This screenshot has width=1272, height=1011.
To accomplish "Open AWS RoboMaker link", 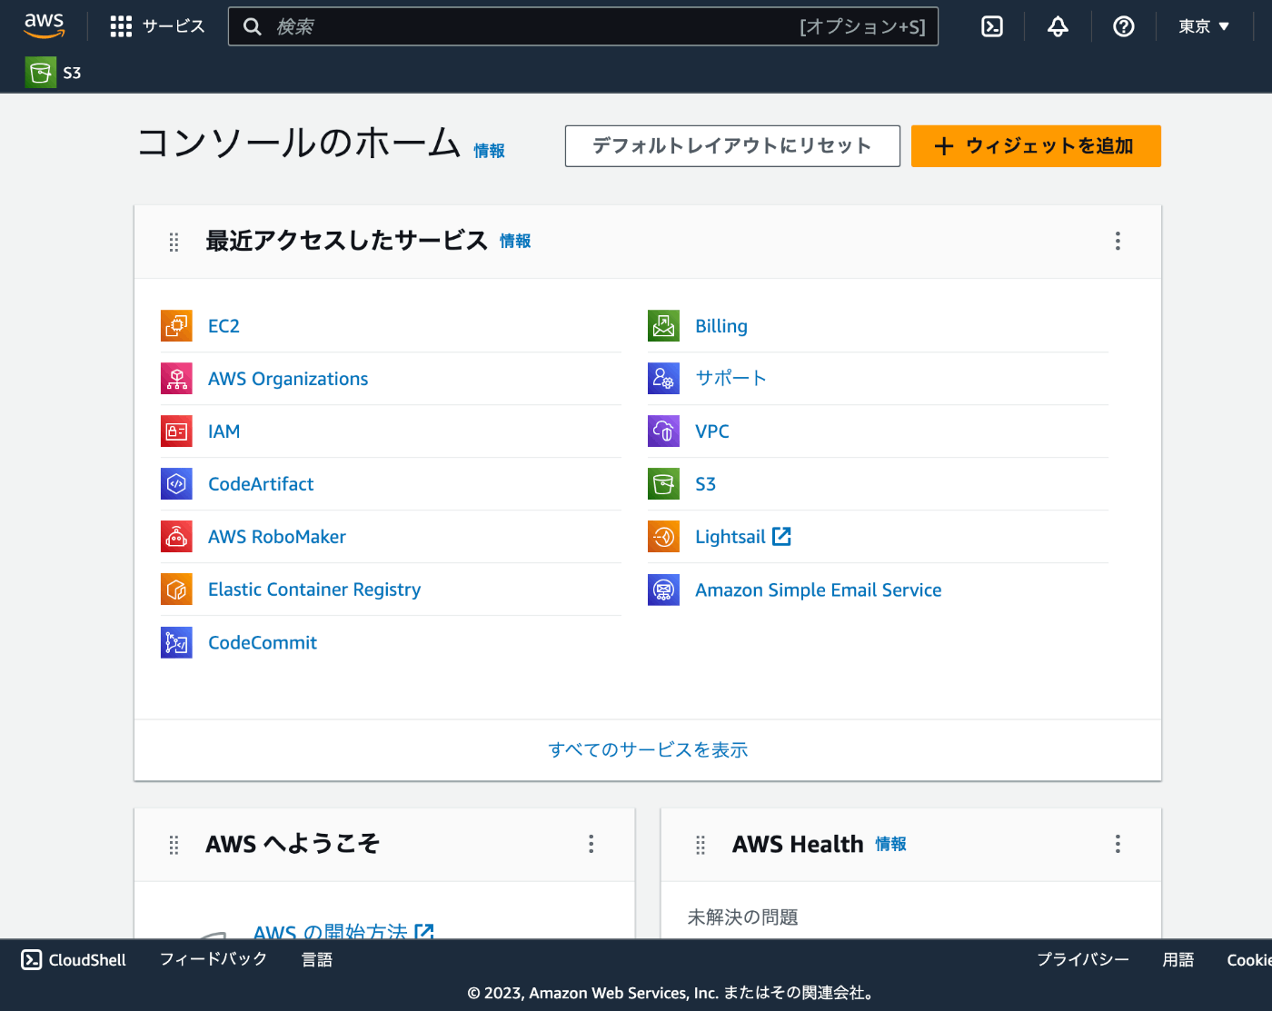I will click(277, 537).
